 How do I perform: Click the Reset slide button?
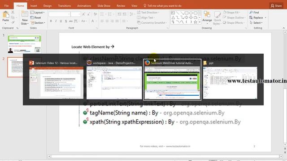(x=36, y=17)
